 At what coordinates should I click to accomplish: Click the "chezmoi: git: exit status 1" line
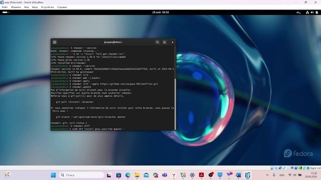point(69,123)
